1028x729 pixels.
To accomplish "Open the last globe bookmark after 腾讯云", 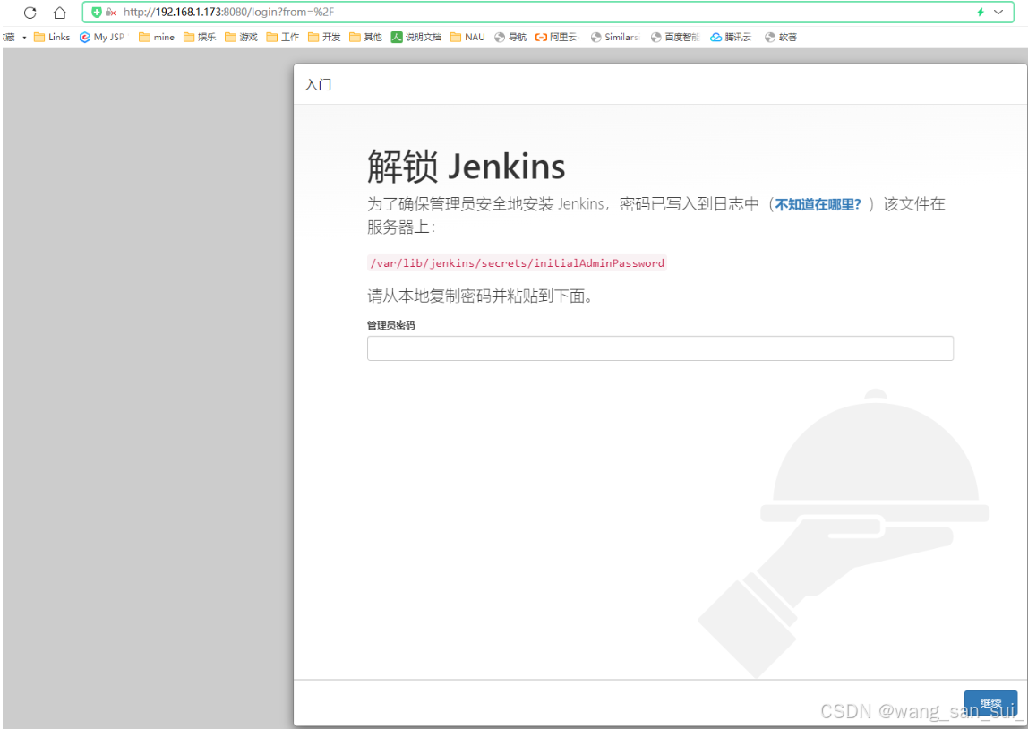I will click(x=781, y=38).
